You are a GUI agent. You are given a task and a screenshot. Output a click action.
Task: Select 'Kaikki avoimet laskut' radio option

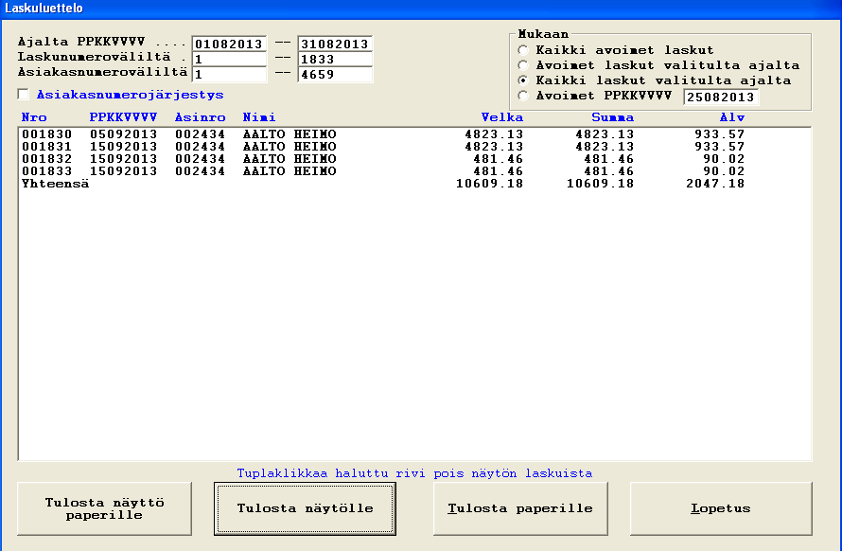tap(523, 49)
